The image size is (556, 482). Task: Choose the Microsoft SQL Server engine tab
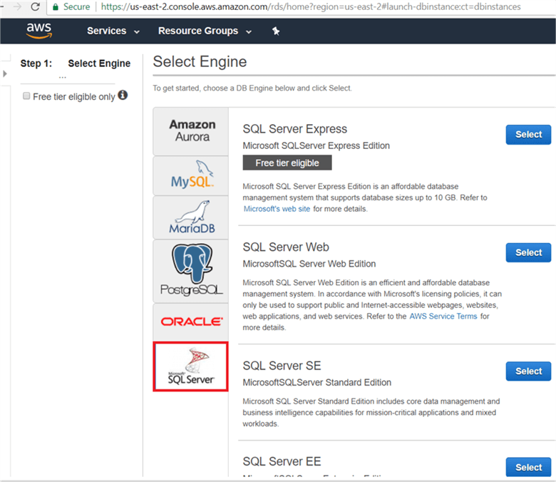tap(191, 366)
